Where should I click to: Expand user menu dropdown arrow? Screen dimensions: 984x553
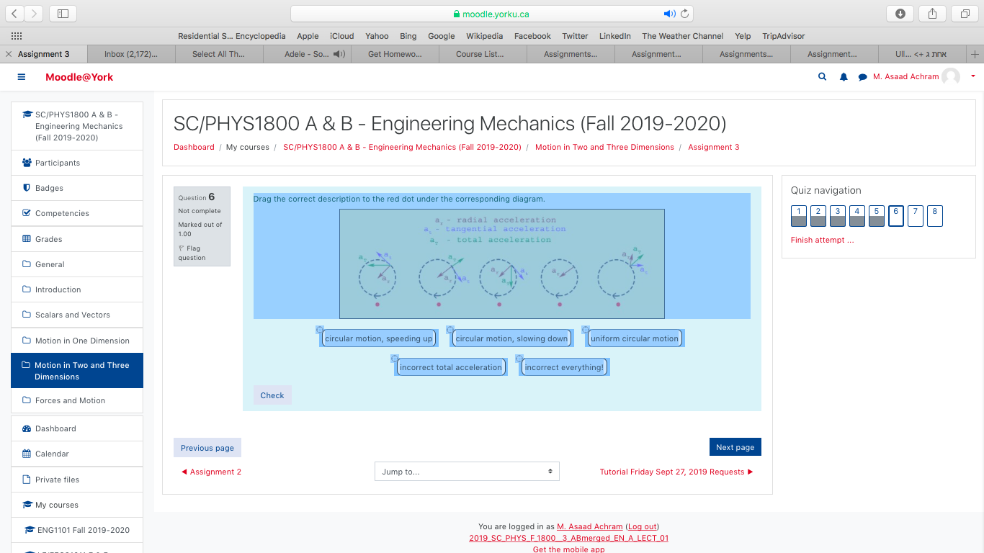click(x=973, y=76)
